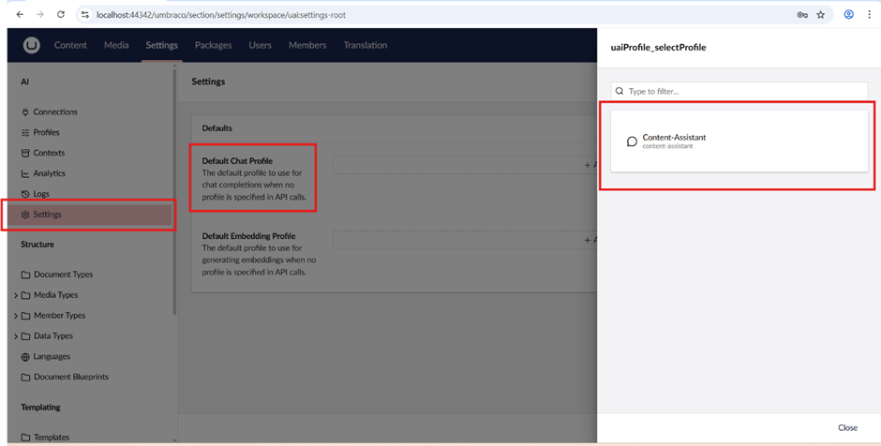Open Connections in the AI tree
Image resolution: width=881 pixels, height=446 pixels.
click(x=55, y=111)
